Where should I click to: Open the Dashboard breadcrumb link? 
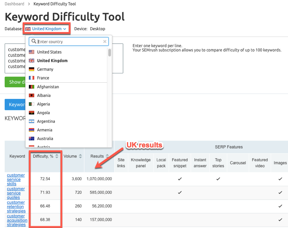click(x=14, y=4)
